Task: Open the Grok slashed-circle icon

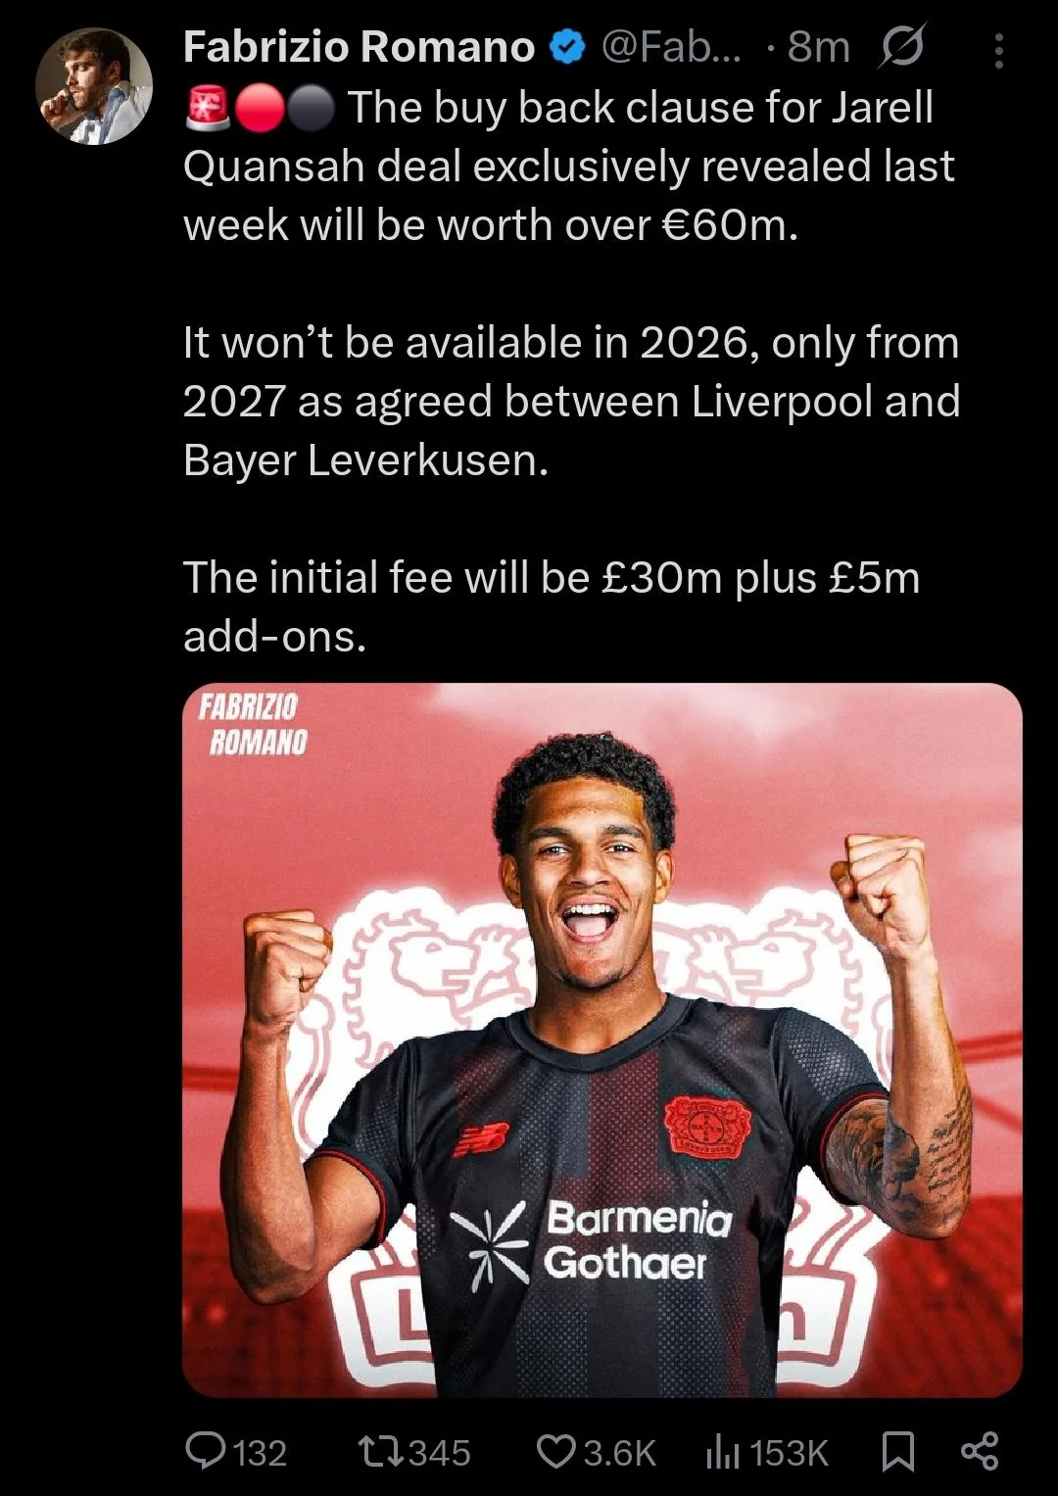Action: coord(900,48)
